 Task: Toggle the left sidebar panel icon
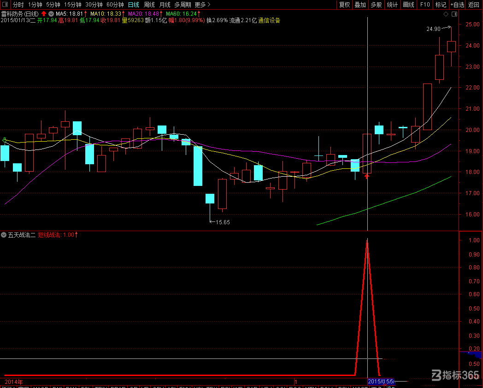coord(5,4)
